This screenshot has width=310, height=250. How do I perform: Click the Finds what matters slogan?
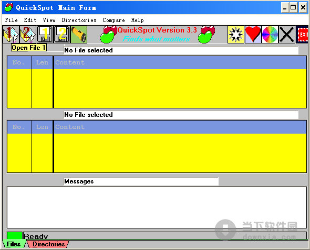pyautogui.click(x=157, y=39)
